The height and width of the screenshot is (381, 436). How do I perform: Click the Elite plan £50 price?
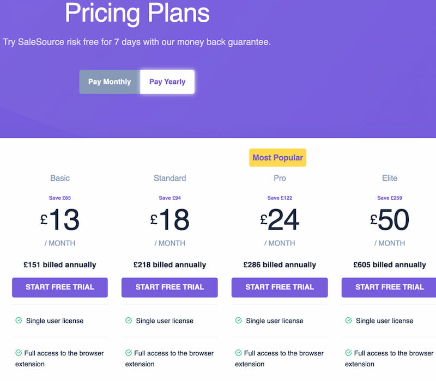pyautogui.click(x=390, y=219)
